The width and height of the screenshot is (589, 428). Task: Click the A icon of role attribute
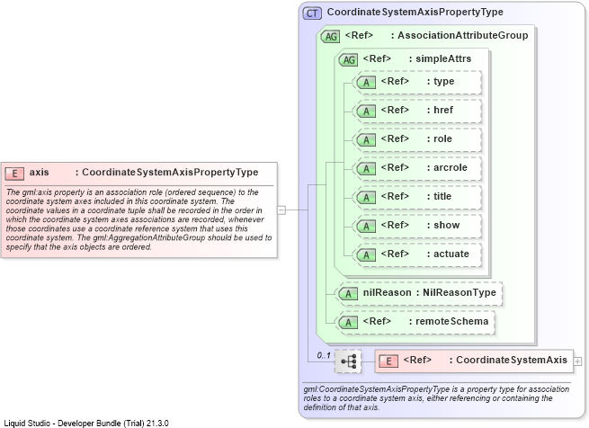pos(366,140)
